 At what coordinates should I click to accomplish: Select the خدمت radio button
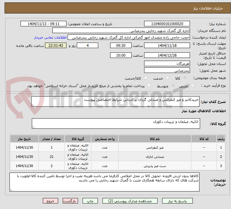(x=167, y=78)
